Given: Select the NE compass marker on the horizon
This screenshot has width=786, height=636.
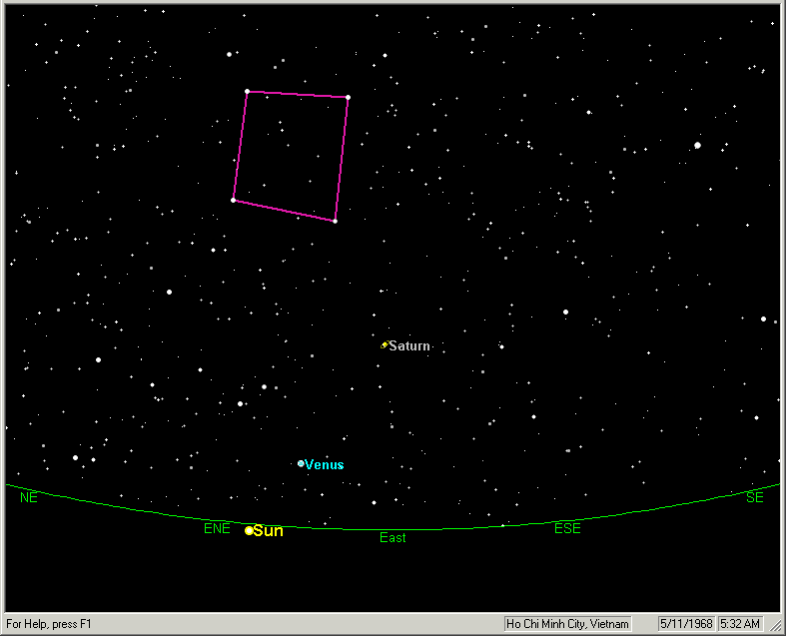Looking at the screenshot, I should click(x=28, y=497).
